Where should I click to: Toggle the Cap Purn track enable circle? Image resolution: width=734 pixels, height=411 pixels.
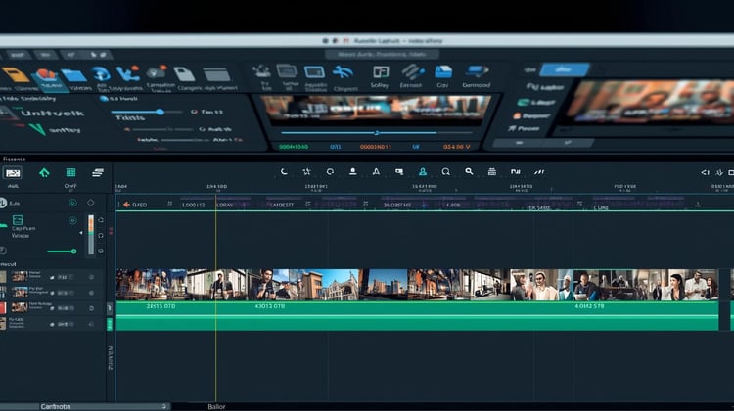tap(72, 220)
